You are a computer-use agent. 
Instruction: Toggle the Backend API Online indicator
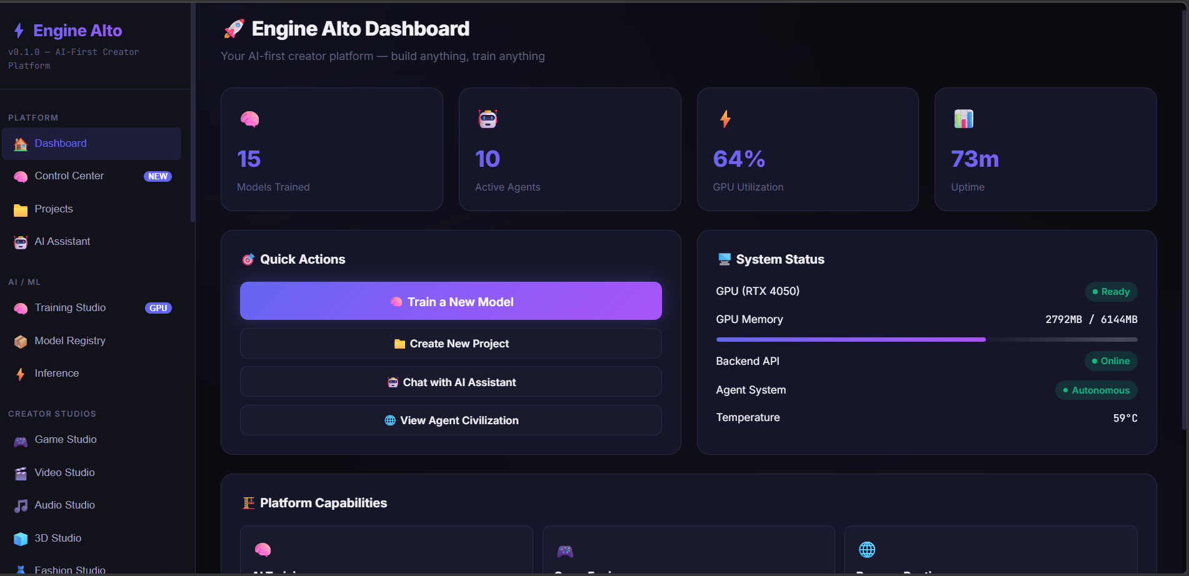pos(1110,361)
